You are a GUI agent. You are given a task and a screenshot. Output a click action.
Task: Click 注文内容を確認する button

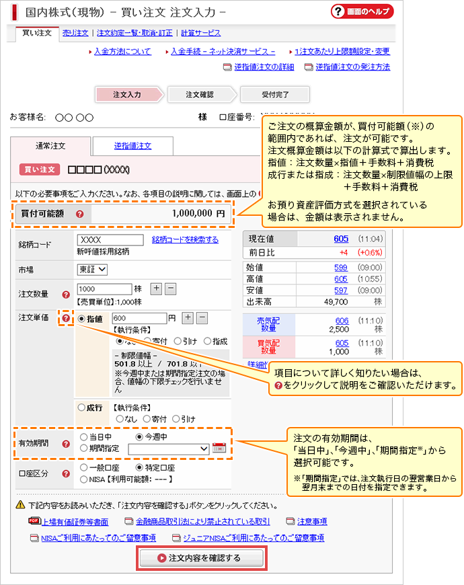tap(202, 558)
